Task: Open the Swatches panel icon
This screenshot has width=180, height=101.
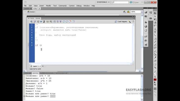Action: point(146,17)
